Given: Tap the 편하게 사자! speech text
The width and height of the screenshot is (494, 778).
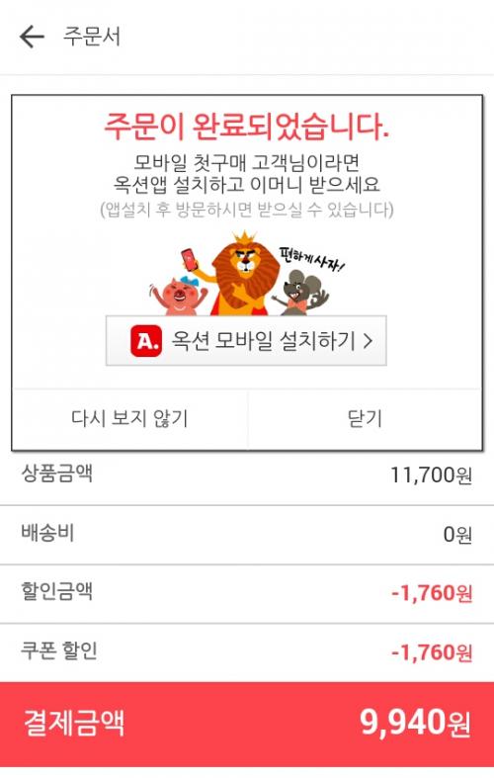Looking at the screenshot, I should pos(310,259).
